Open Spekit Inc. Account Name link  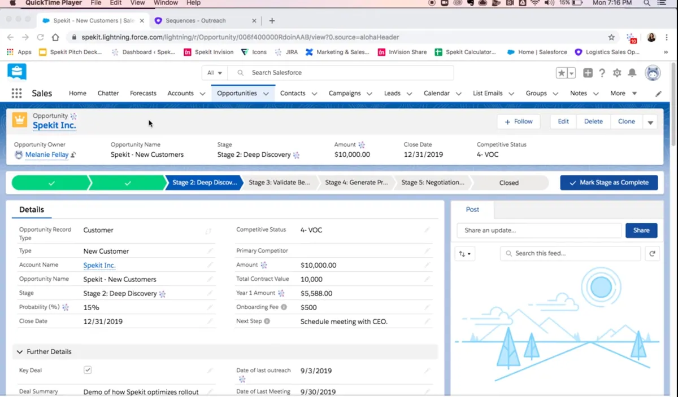click(99, 265)
